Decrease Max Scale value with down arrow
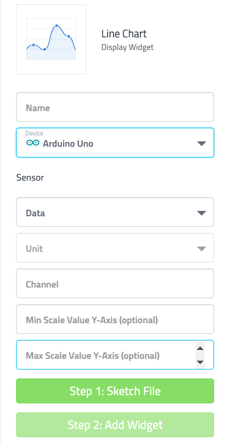The width and height of the screenshot is (229, 445). (x=200, y=362)
